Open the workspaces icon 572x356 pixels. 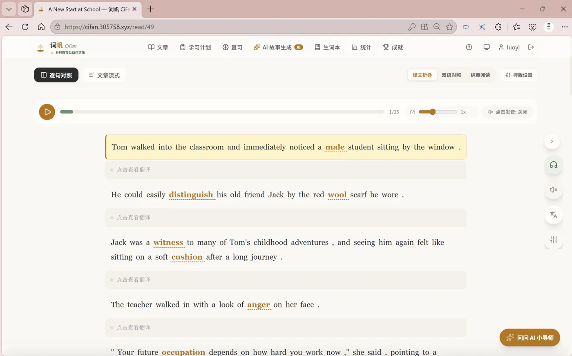click(x=25, y=9)
